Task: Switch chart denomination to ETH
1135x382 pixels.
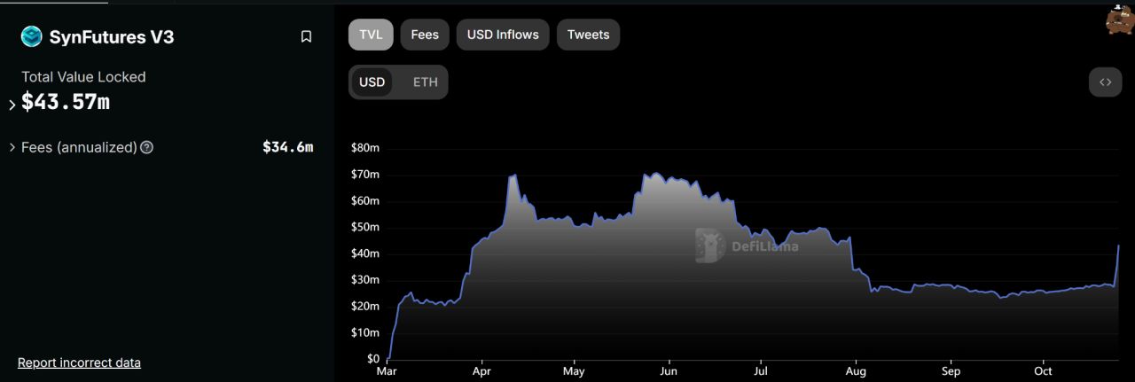Action: (x=425, y=82)
